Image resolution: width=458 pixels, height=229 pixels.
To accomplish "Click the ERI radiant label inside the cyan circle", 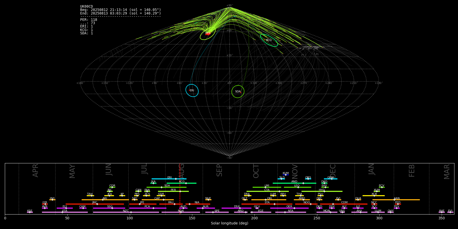I will 192,91.
